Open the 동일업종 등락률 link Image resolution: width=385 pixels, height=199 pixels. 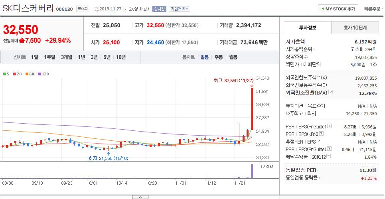point(303,177)
